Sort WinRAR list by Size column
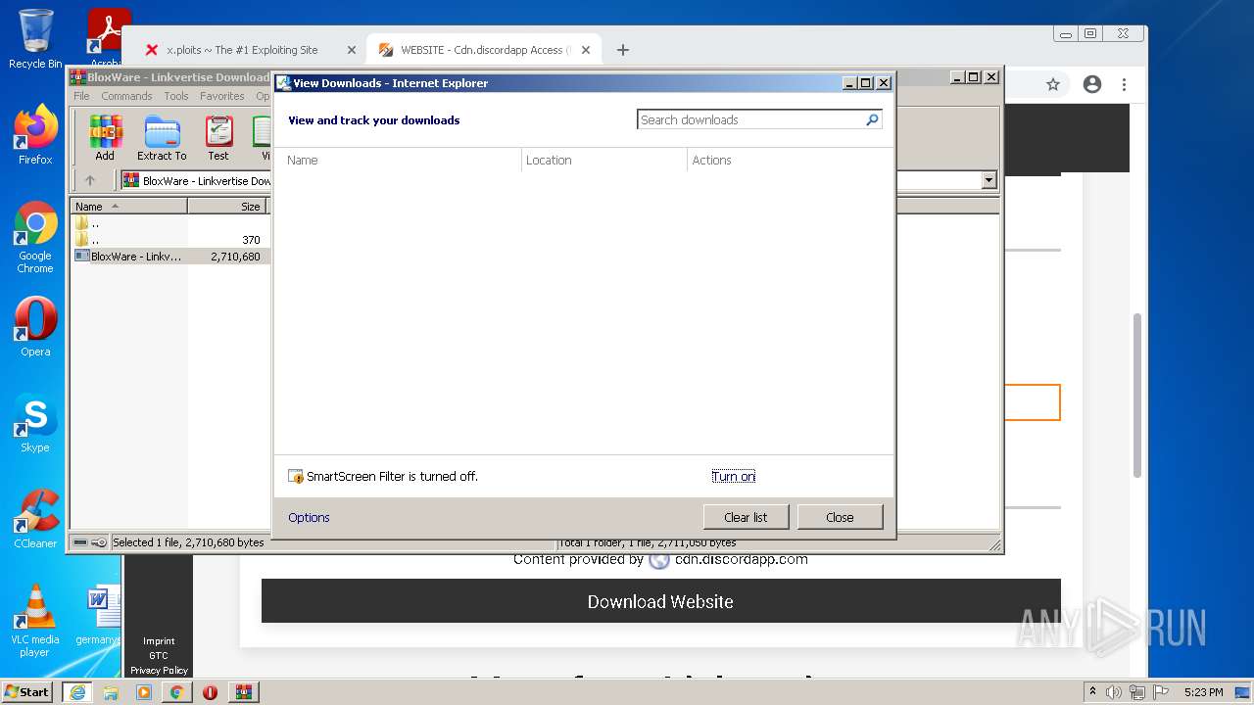 pyautogui.click(x=227, y=207)
